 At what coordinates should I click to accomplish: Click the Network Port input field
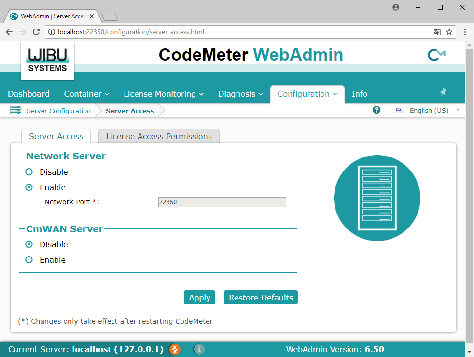[x=222, y=202]
